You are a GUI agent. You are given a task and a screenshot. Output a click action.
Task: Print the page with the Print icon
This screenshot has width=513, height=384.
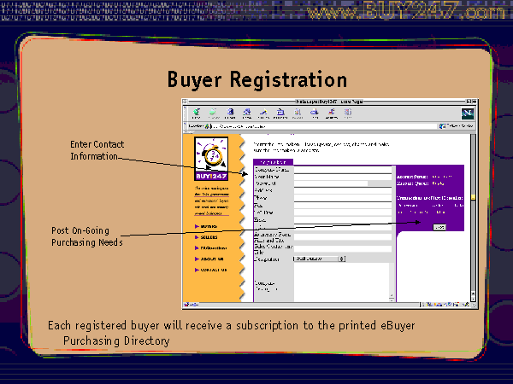(x=315, y=113)
